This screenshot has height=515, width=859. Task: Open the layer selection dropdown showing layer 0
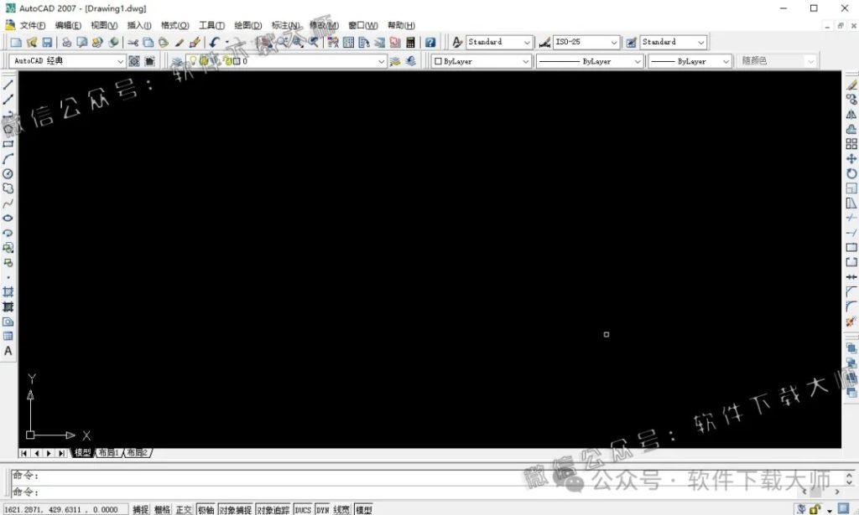click(x=382, y=60)
